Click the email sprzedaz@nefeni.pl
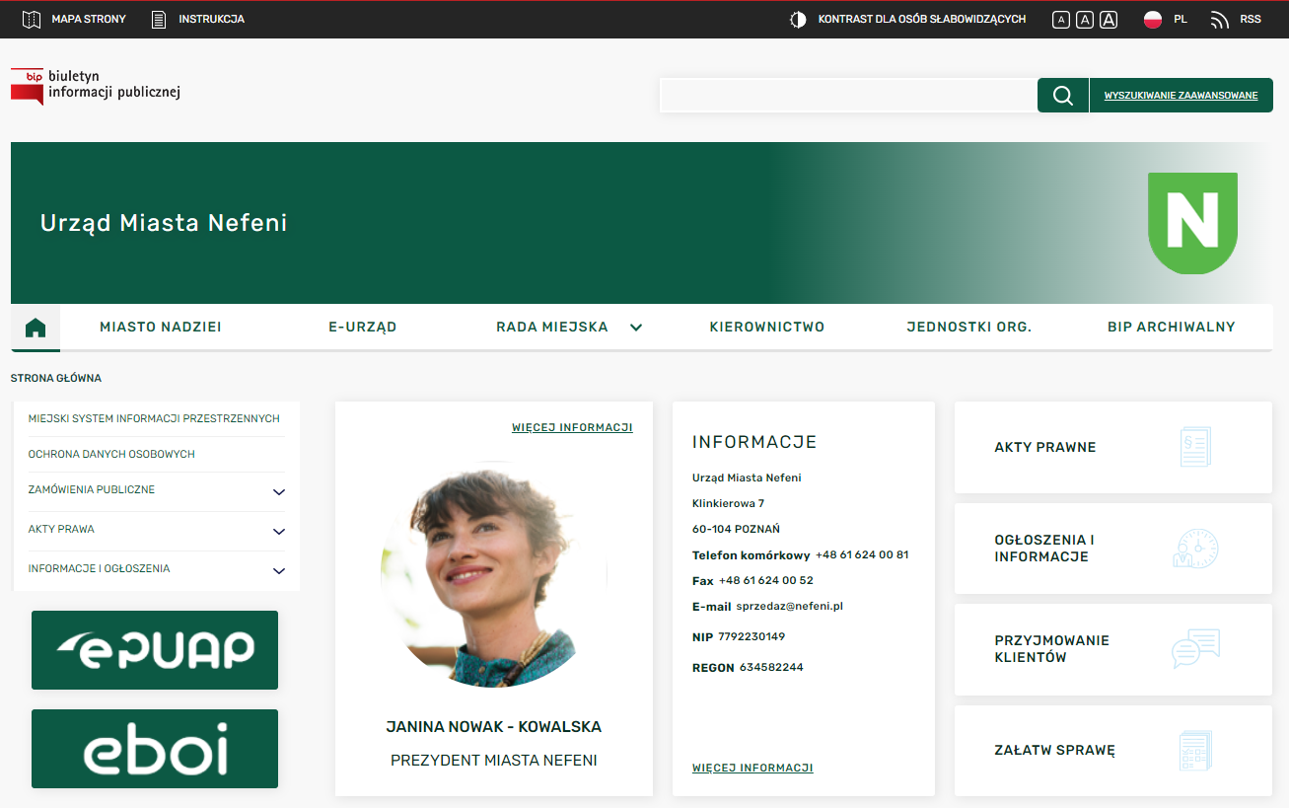 [789, 607]
